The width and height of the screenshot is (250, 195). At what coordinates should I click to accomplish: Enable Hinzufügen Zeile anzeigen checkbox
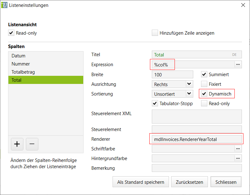155,33
